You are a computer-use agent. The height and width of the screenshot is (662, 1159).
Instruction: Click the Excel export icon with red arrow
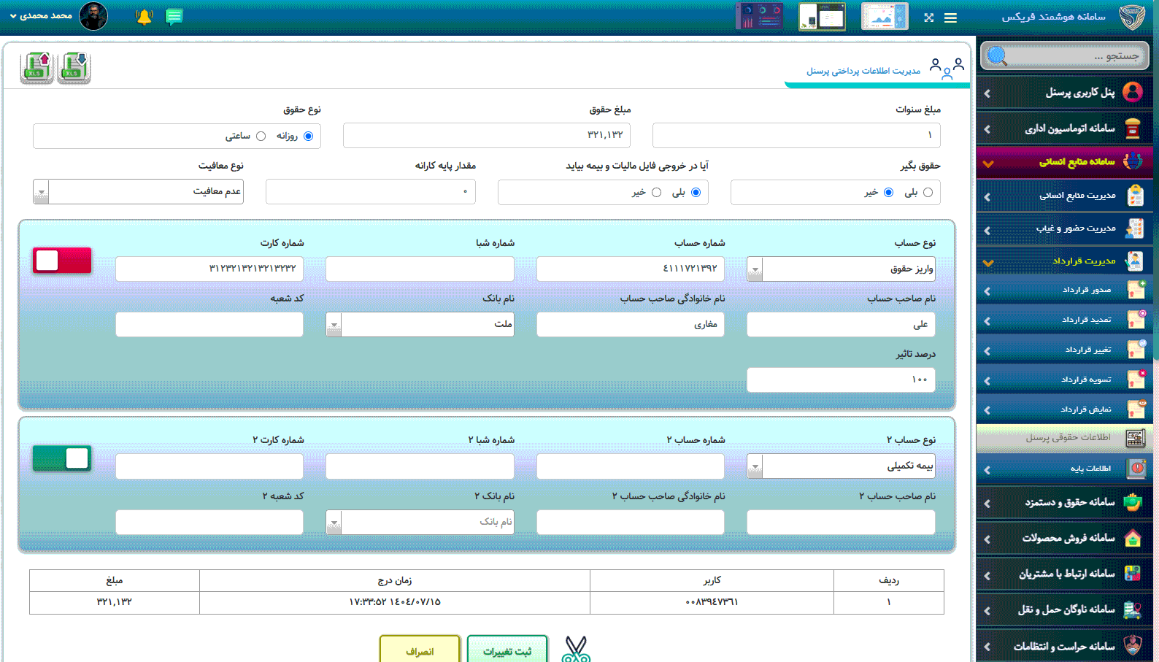pos(36,68)
